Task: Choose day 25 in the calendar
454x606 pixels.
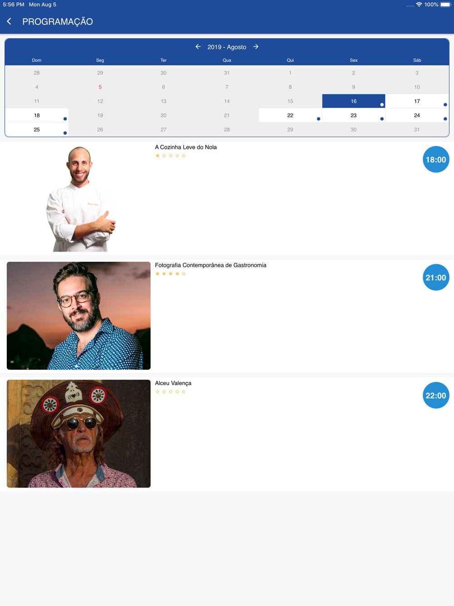Action: click(x=37, y=129)
